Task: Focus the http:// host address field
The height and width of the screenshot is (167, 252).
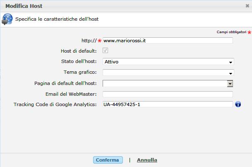Action: [168, 41]
